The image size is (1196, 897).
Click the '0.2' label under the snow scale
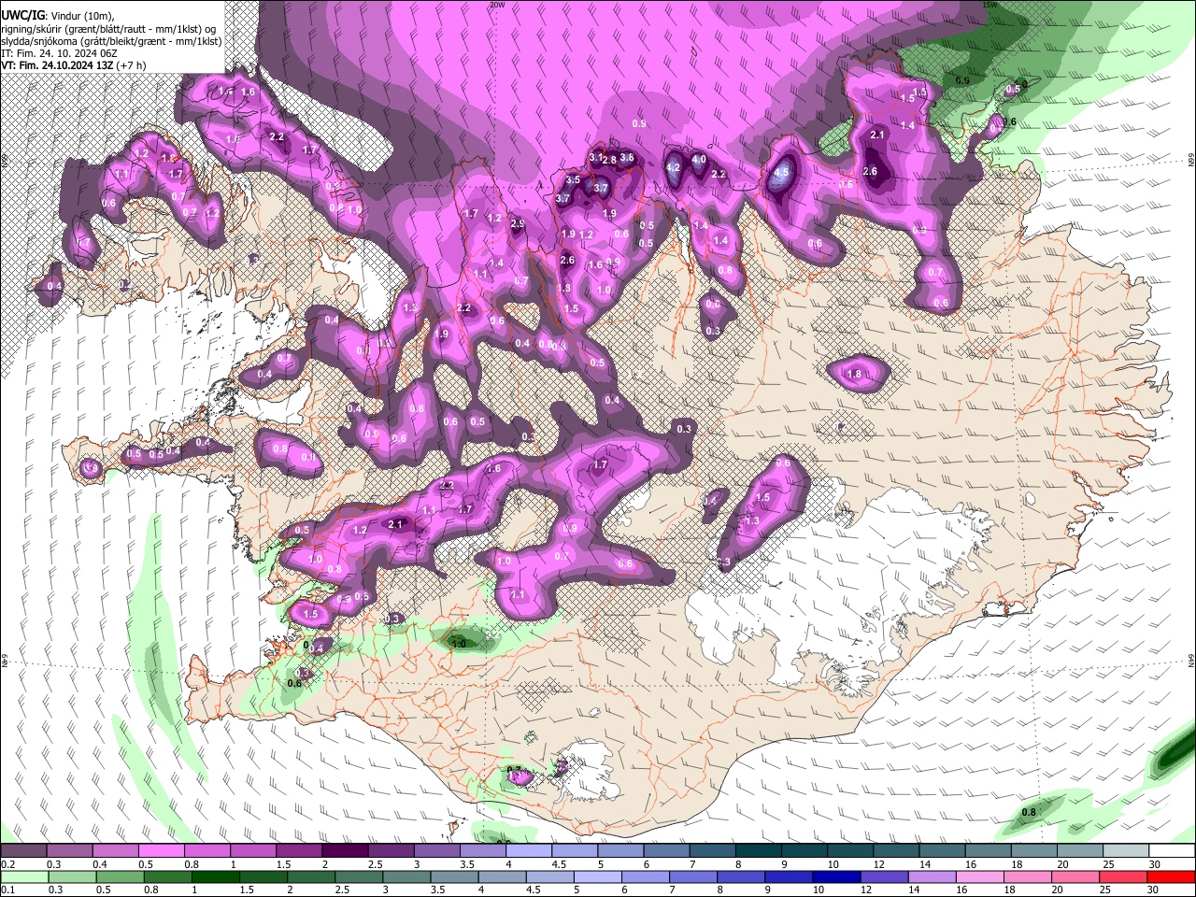click(x=7, y=864)
